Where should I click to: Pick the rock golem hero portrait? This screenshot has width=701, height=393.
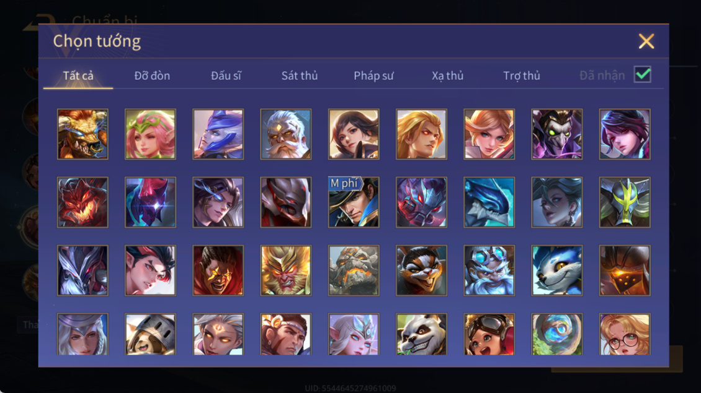[354, 270]
